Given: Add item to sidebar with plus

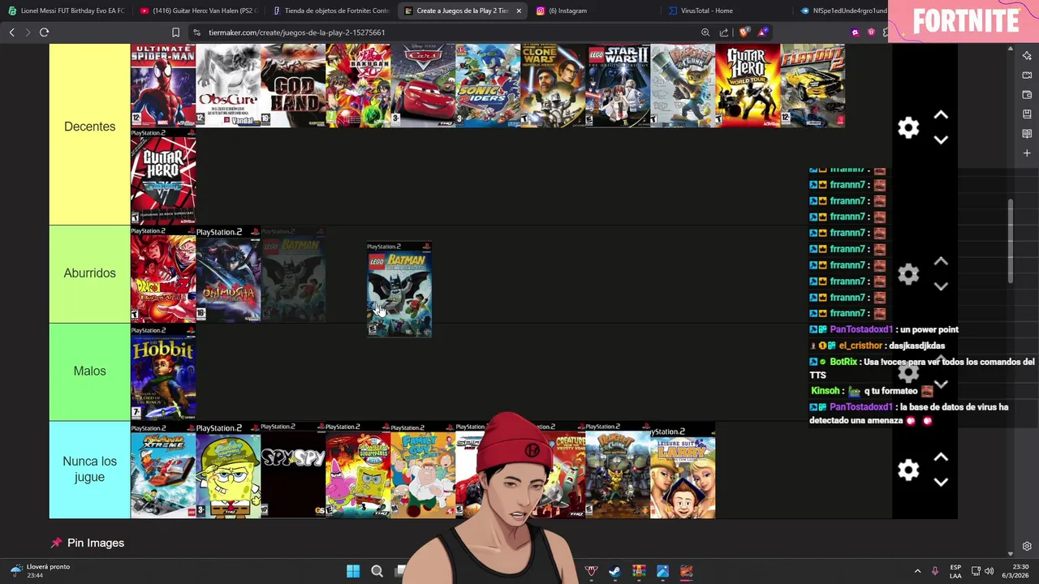Looking at the screenshot, I should tap(1027, 153).
